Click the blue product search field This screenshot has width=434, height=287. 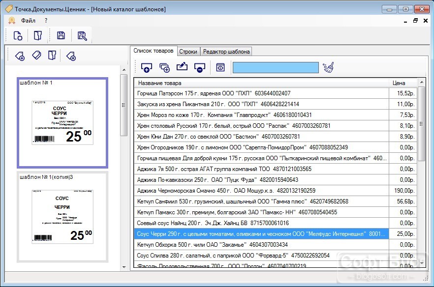tap(276, 67)
